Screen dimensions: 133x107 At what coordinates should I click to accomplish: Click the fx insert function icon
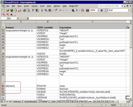coord(28,18)
